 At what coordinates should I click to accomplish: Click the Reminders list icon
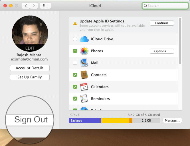[x=84, y=99]
